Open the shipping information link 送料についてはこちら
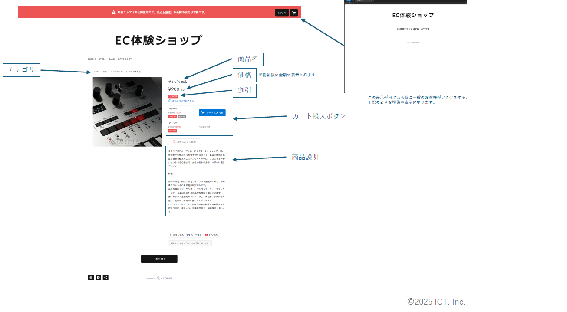This screenshot has width=567, height=312. [x=181, y=101]
